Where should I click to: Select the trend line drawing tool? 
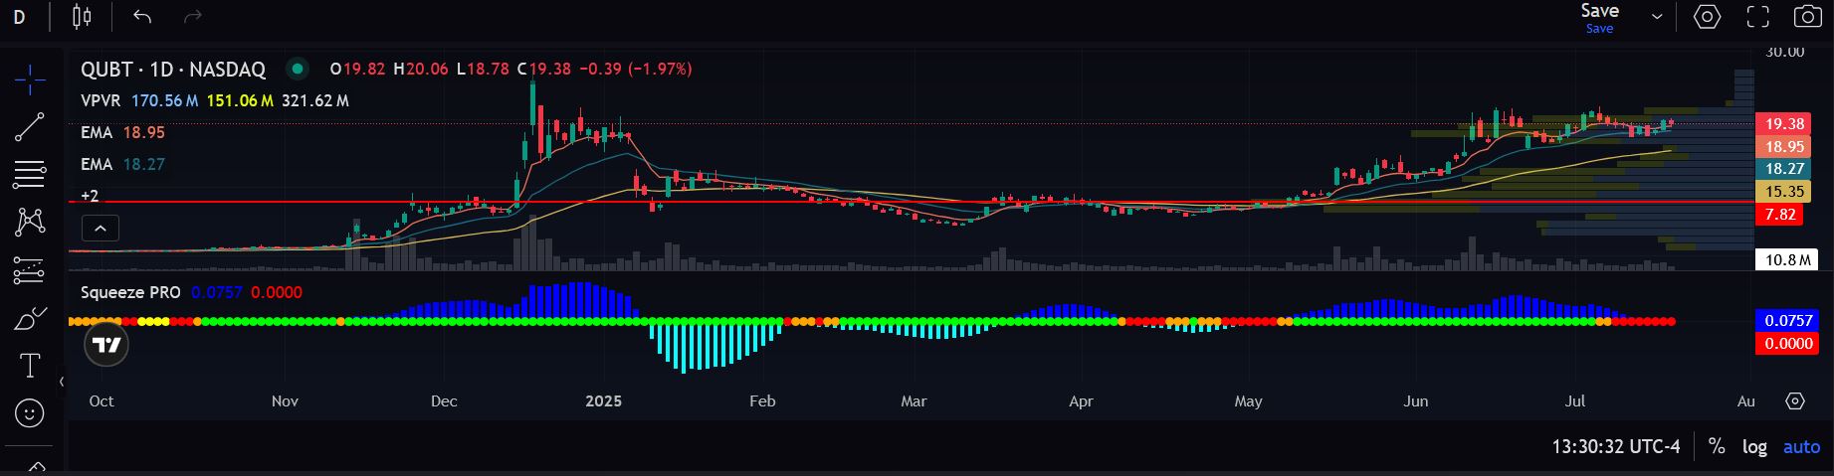pyautogui.click(x=30, y=127)
